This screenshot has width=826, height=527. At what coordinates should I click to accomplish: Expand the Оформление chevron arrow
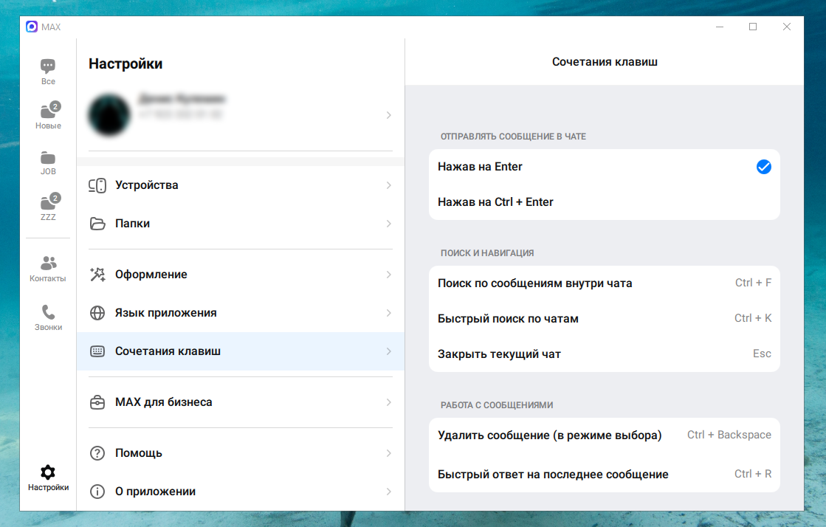click(x=388, y=275)
